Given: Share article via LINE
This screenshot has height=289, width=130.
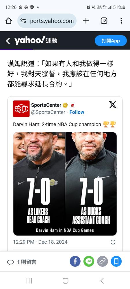Looking at the screenshot, I should coord(89,261).
